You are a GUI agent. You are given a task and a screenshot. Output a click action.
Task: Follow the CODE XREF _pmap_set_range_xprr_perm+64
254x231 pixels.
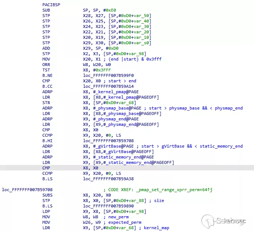coord(174,190)
